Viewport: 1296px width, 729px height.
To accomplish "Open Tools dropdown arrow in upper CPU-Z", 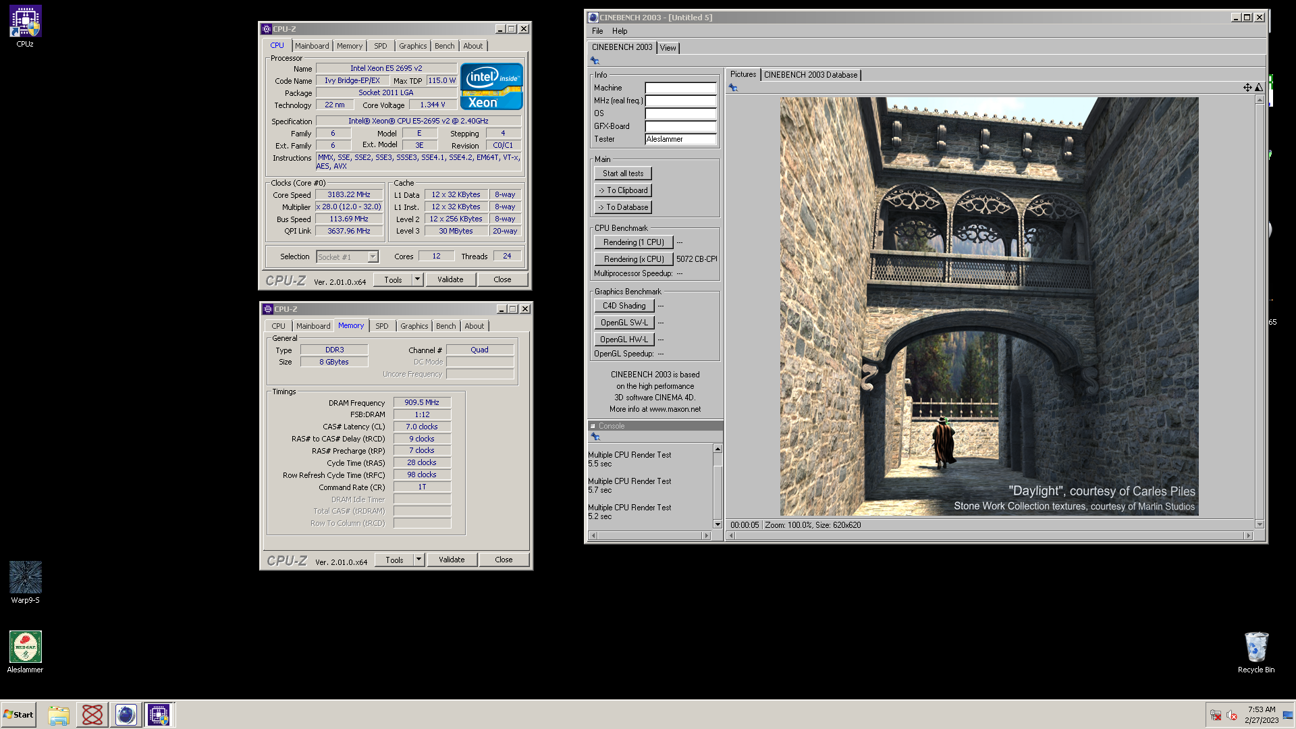I will 417,279.
